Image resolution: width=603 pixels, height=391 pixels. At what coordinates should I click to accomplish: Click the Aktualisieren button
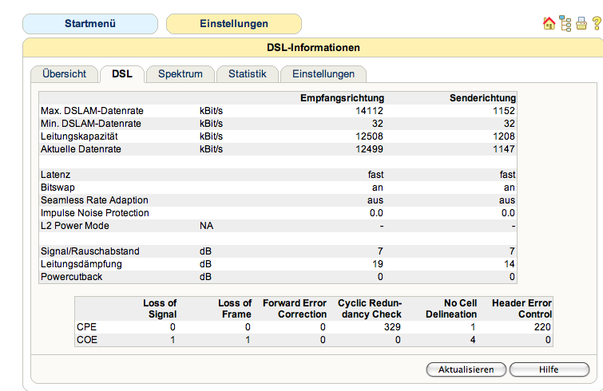[466, 369]
